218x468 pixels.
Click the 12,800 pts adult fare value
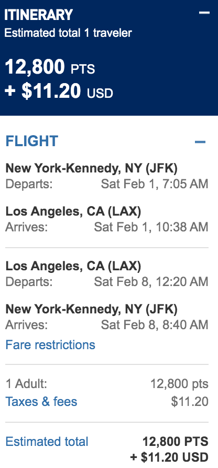179,384
